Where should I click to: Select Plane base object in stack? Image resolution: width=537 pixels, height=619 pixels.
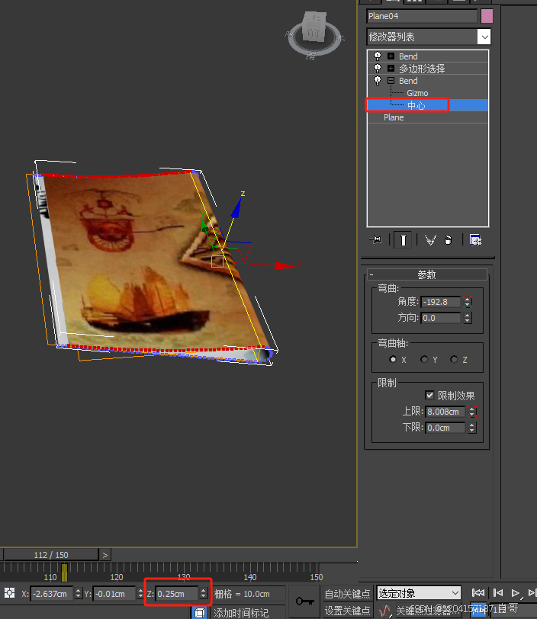tap(394, 117)
